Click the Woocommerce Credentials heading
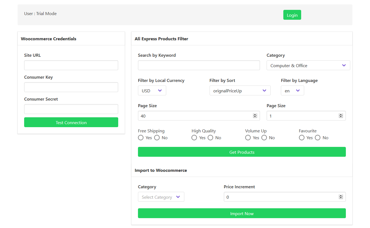Image resolution: width=370 pixels, height=228 pixels. pos(49,39)
